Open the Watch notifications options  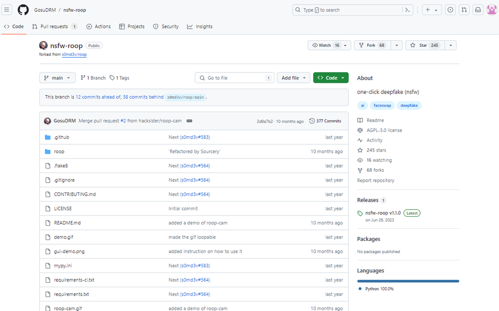[329, 45]
